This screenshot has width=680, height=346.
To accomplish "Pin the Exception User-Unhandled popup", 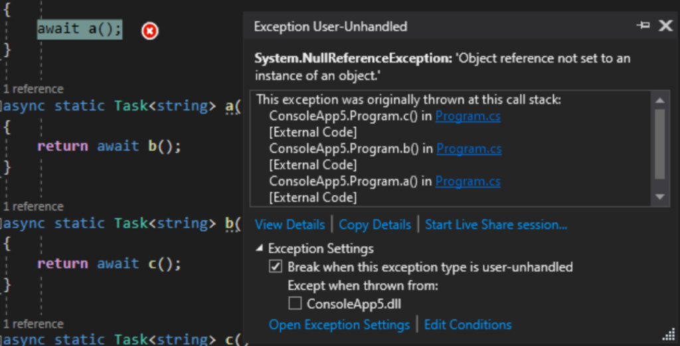I will click(x=643, y=26).
